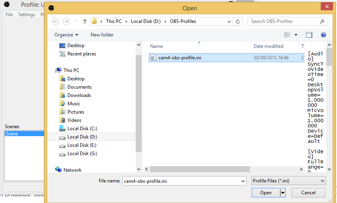Click the Downloads folder in sidebar

(x=79, y=95)
